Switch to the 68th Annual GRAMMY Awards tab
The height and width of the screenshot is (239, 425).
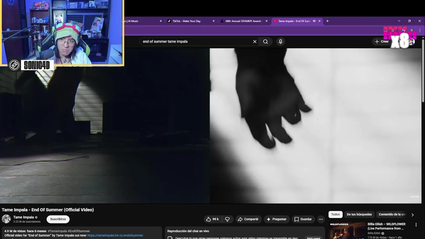[243, 21]
